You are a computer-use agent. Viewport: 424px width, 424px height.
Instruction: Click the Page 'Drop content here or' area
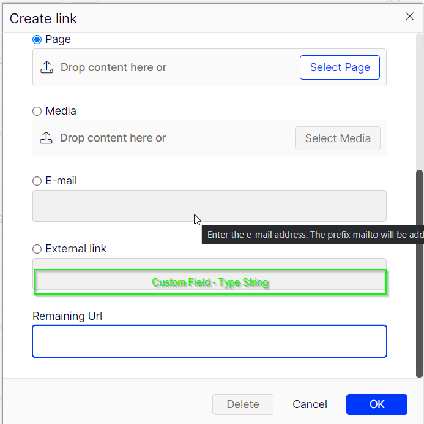(x=114, y=67)
